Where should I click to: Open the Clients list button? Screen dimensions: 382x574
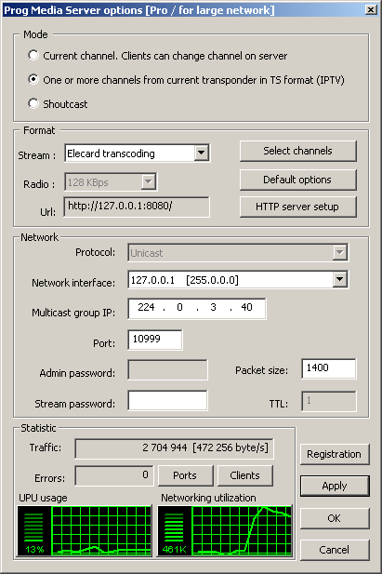pyautogui.click(x=245, y=475)
